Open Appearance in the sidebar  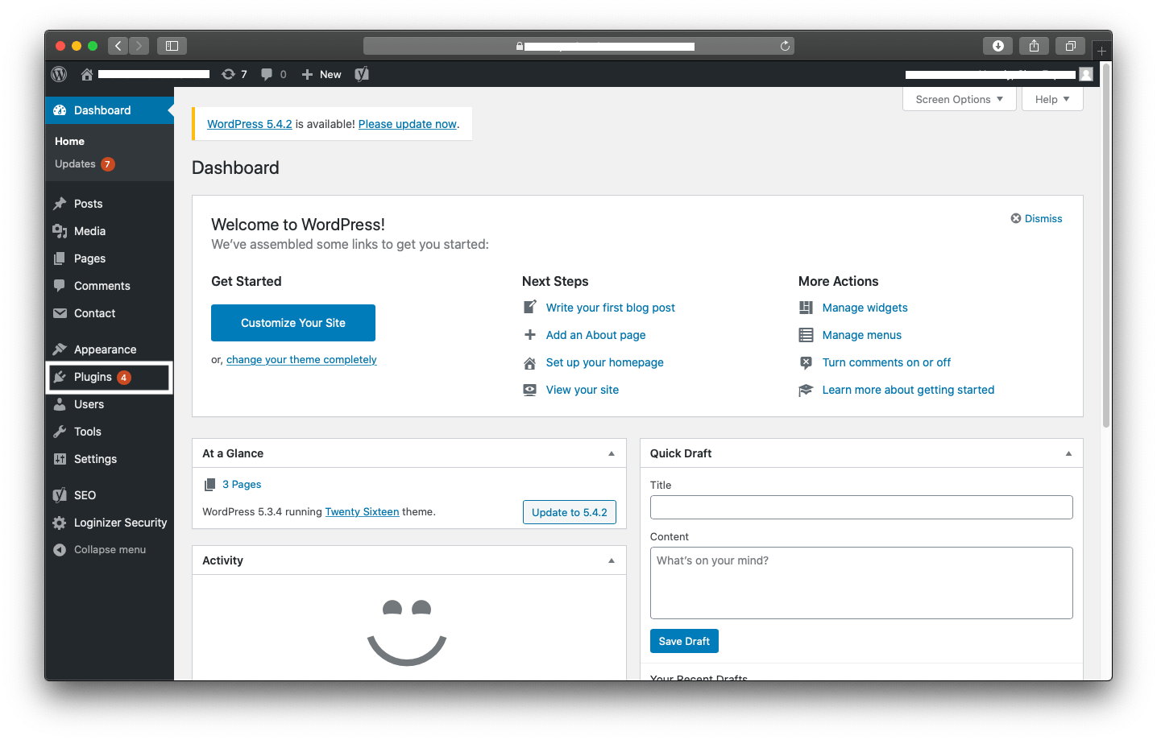click(x=110, y=349)
